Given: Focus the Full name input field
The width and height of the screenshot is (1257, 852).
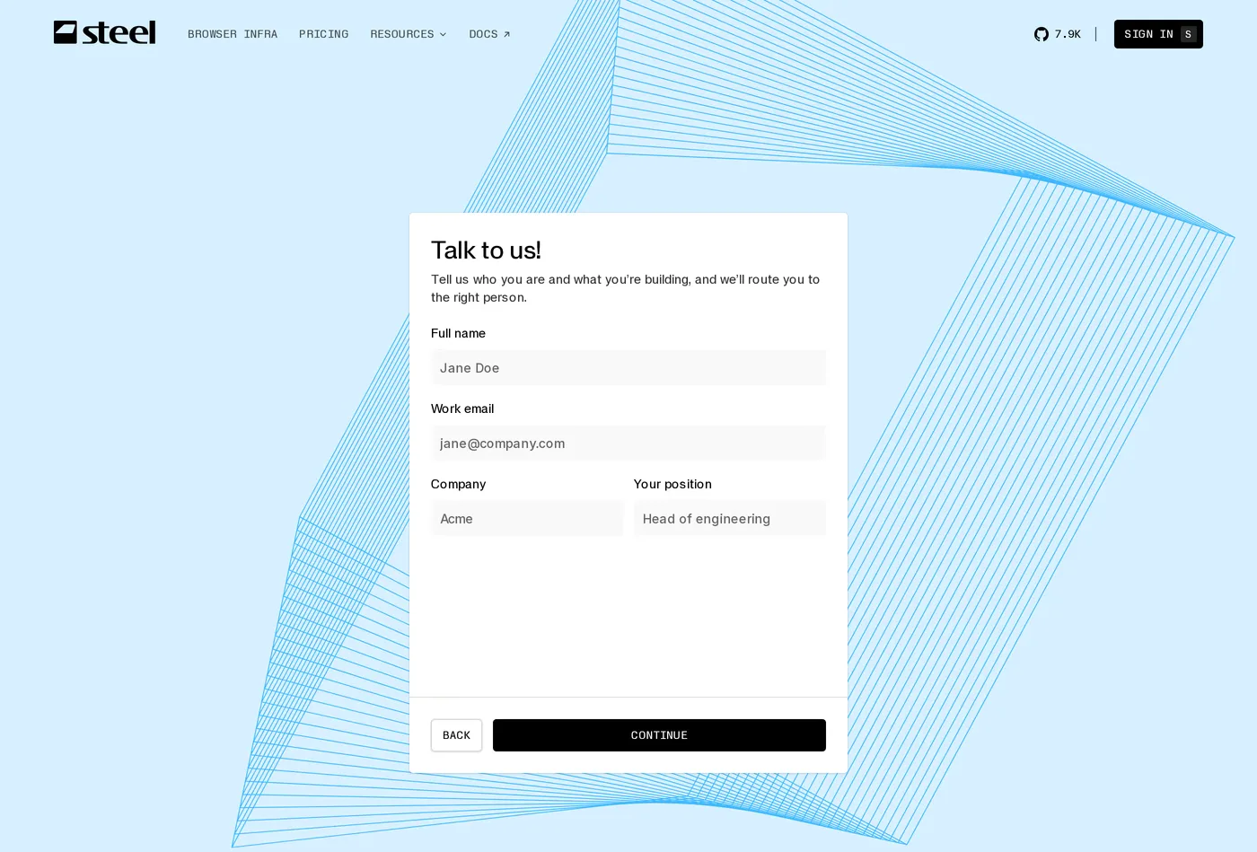Looking at the screenshot, I should pos(628,368).
